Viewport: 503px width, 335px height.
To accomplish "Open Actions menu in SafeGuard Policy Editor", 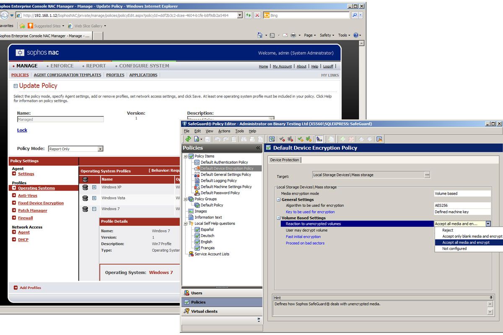I will (x=224, y=131).
